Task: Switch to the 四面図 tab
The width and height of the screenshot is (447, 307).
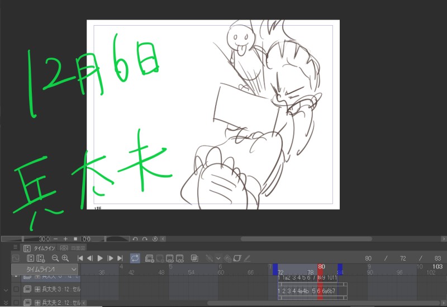Action: tap(73, 248)
